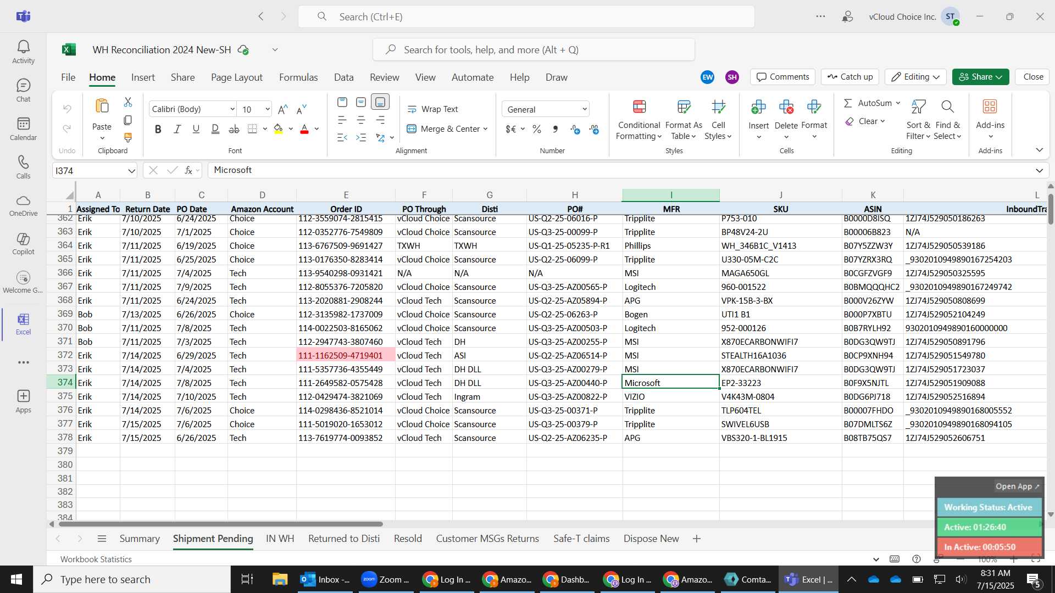Viewport: 1055px width, 593px height.
Task: Open the Formulas ribbon tab
Action: pyautogui.click(x=298, y=77)
